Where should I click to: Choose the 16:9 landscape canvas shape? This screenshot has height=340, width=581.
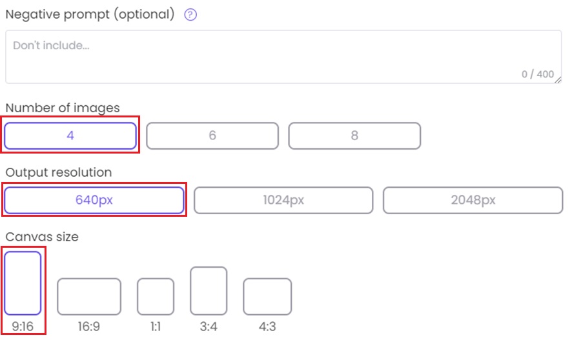tap(89, 296)
